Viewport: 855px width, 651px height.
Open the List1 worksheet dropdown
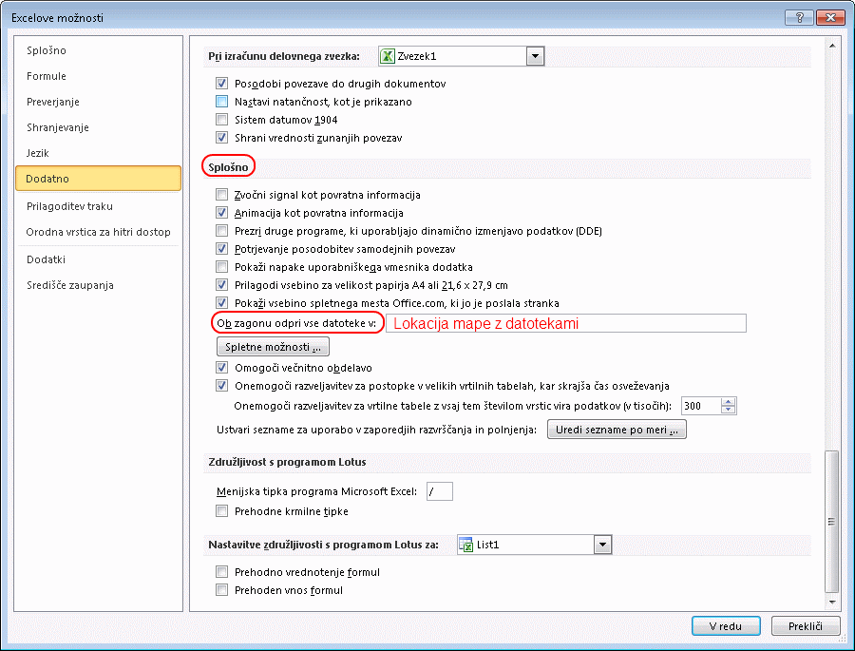click(x=600, y=545)
